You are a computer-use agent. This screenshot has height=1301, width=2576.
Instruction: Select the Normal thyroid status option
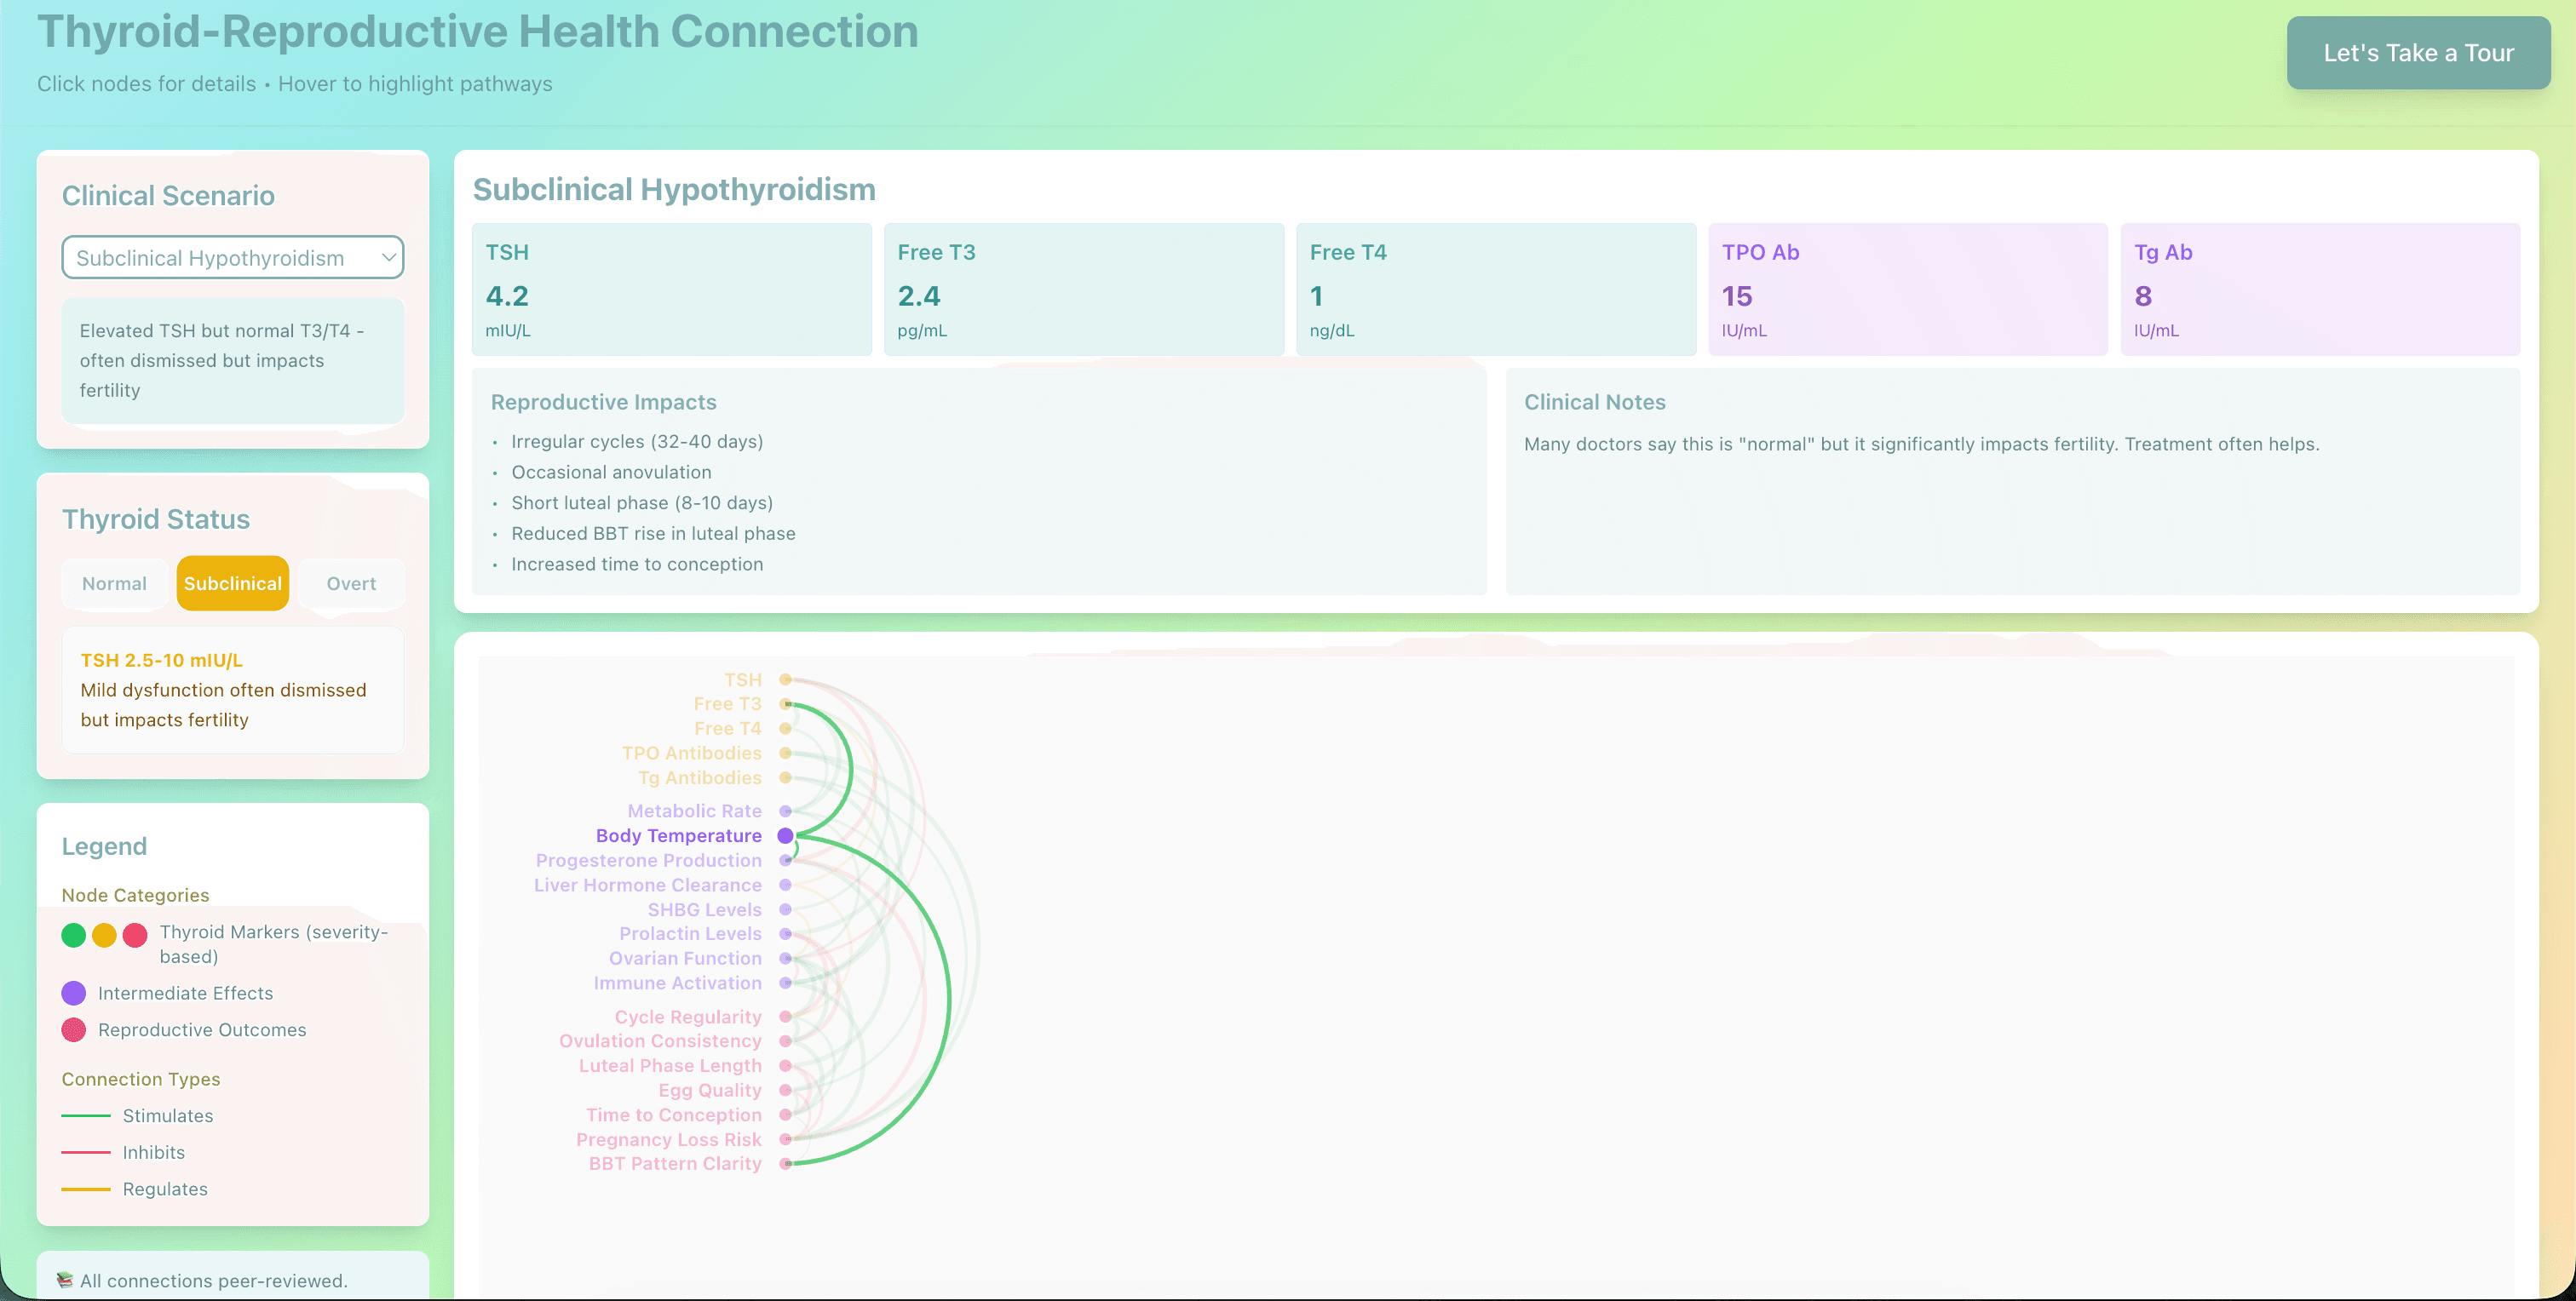click(x=114, y=583)
